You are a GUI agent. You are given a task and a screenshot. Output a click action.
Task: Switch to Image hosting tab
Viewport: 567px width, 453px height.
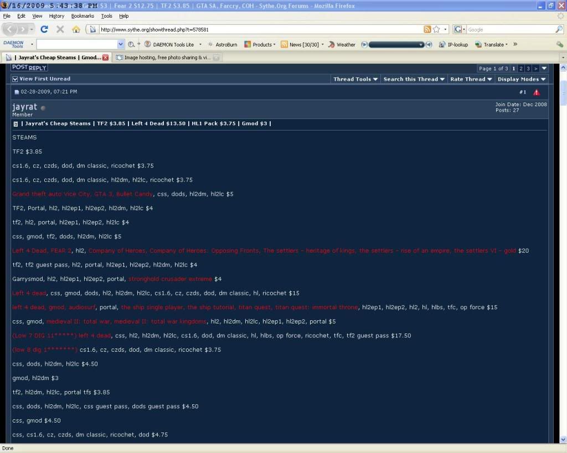(167, 58)
